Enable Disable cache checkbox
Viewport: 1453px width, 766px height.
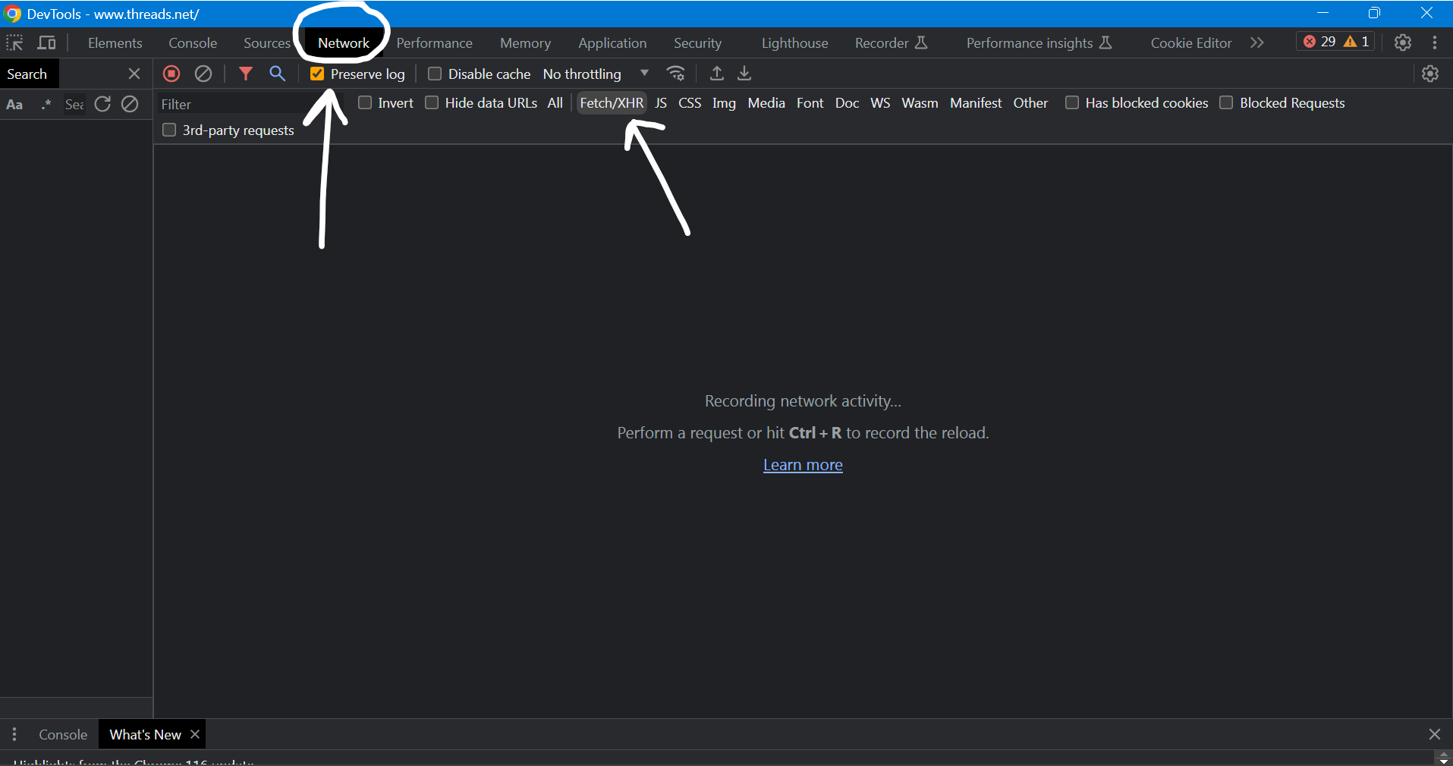coord(435,74)
